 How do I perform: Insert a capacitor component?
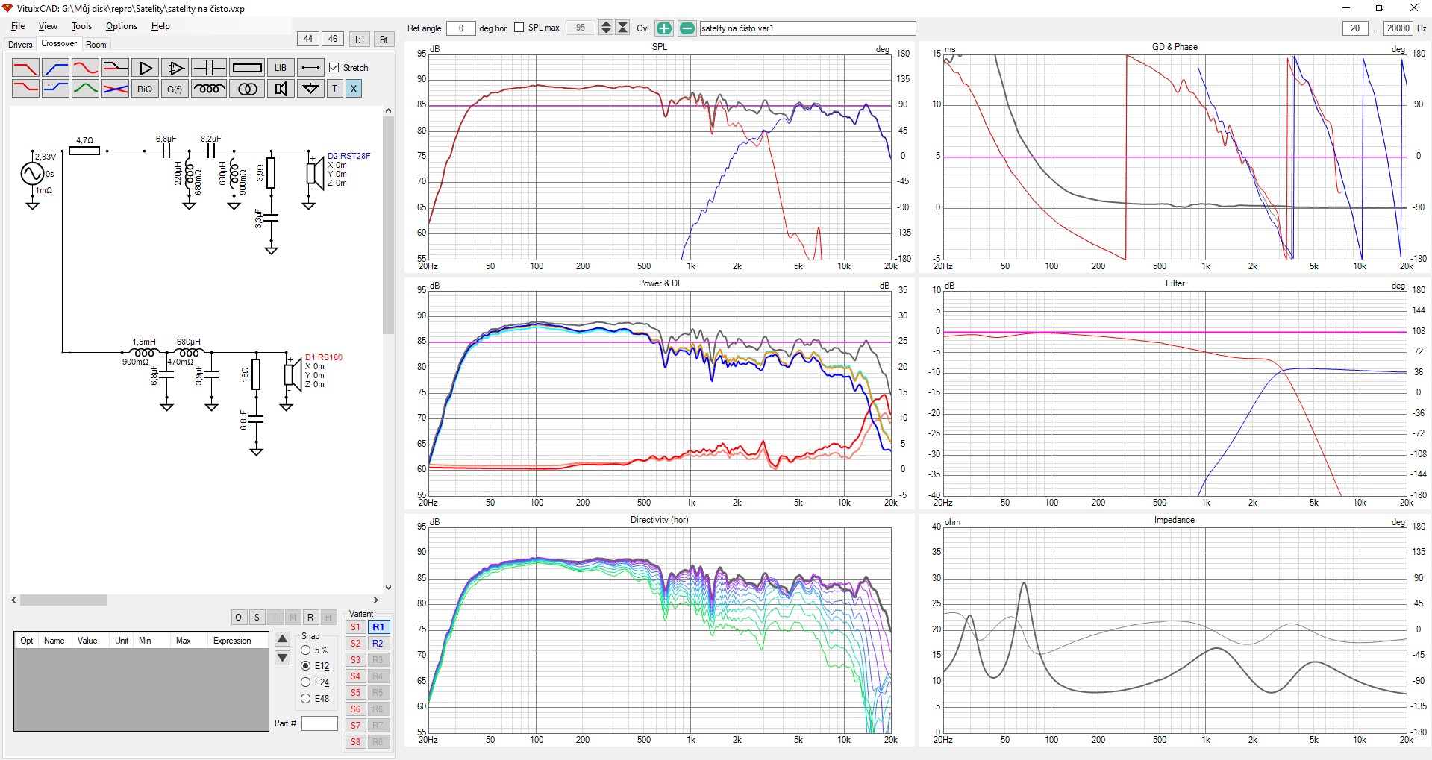(x=209, y=68)
